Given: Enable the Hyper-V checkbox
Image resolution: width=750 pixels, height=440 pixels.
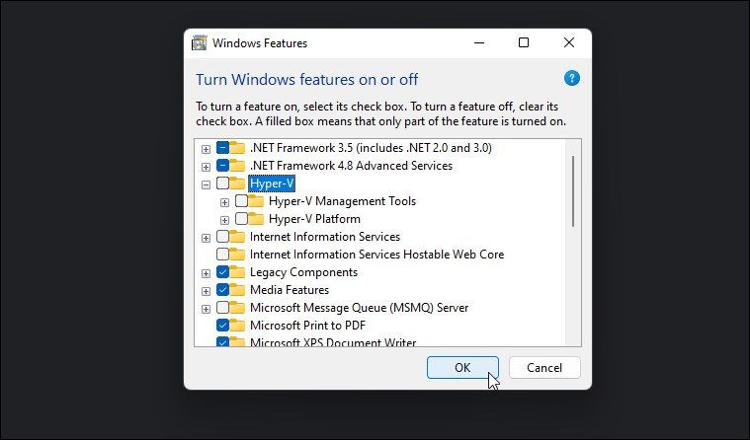Looking at the screenshot, I should [x=222, y=183].
